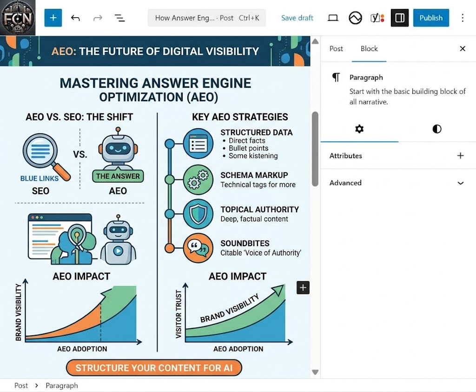
Task: Close the settings sidebar with X
Action: (462, 49)
